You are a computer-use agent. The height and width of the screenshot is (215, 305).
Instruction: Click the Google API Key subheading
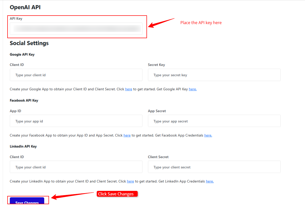pyautogui.click(x=22, y=55)
